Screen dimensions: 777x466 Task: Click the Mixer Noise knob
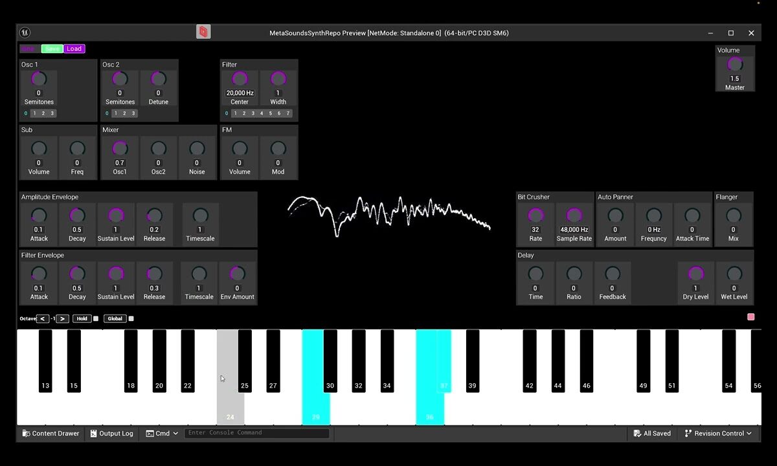tap(197, 149)
